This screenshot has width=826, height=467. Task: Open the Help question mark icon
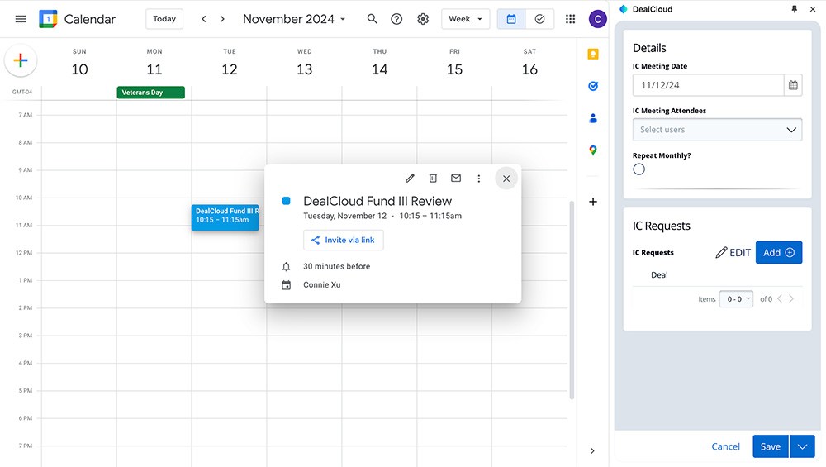pos(396,19)
